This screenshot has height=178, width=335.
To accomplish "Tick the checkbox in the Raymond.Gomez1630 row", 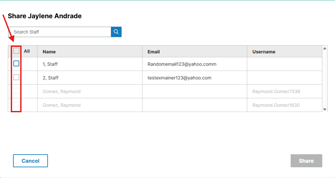I will click(x=16, y=105).
